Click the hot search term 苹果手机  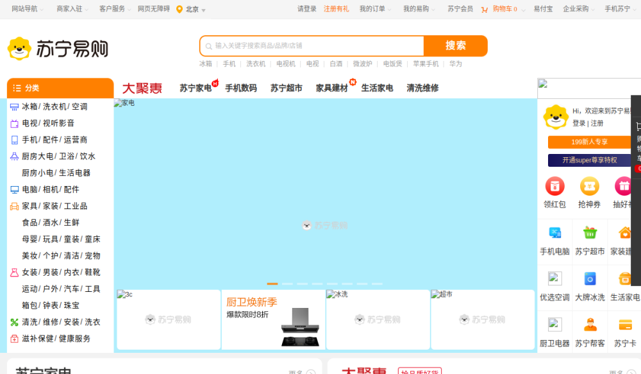point(426,64)
